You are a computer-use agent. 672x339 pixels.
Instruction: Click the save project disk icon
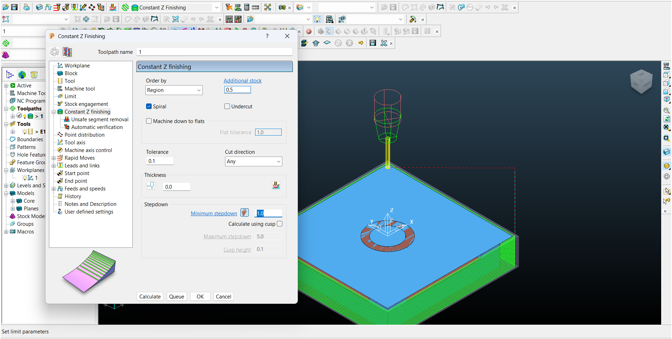pos(14,7)
